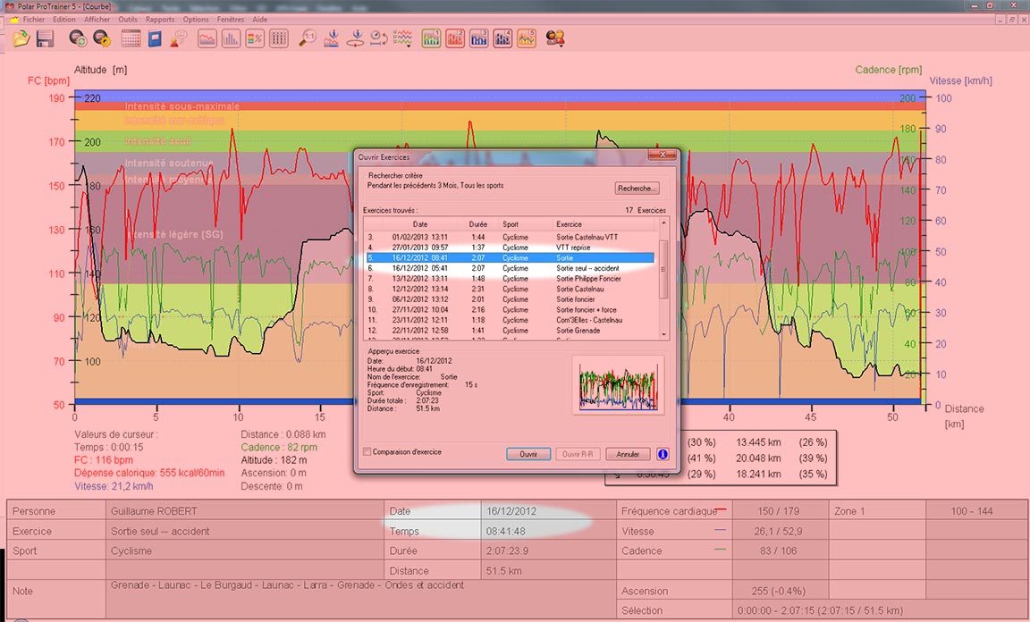Click the Ouvrir R-R button
Image resolution: width=1030 pixels, height=622 pixels.
click(x=578, y=454)
